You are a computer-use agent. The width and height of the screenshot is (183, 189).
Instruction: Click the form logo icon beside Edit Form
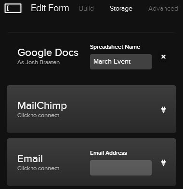tap(13, 8)
